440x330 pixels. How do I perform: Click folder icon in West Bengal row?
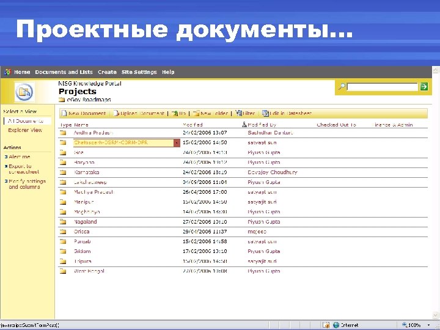[63, 271]
